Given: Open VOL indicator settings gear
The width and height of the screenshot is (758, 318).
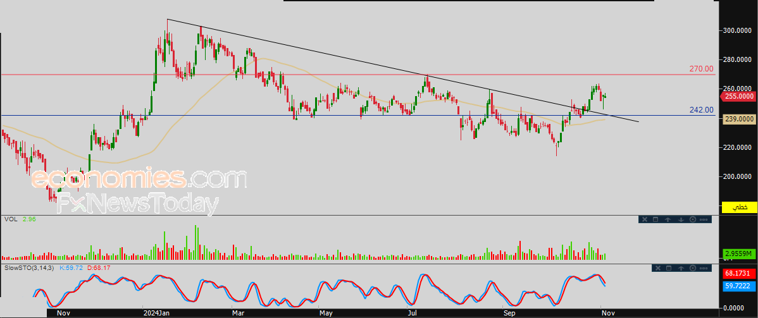Looking at the screenshot, I should 692,219.
